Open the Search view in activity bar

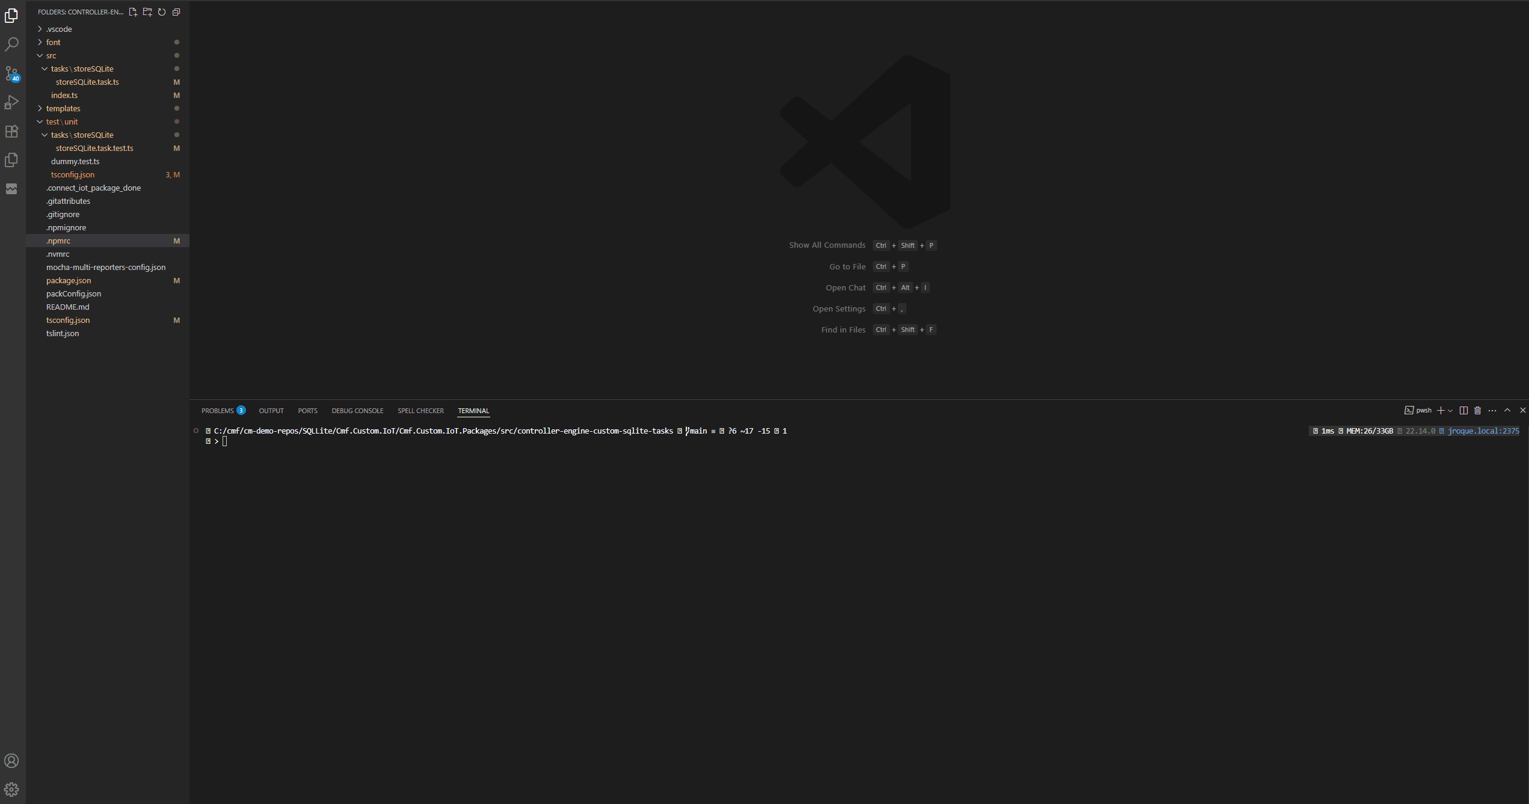point(11,44)
